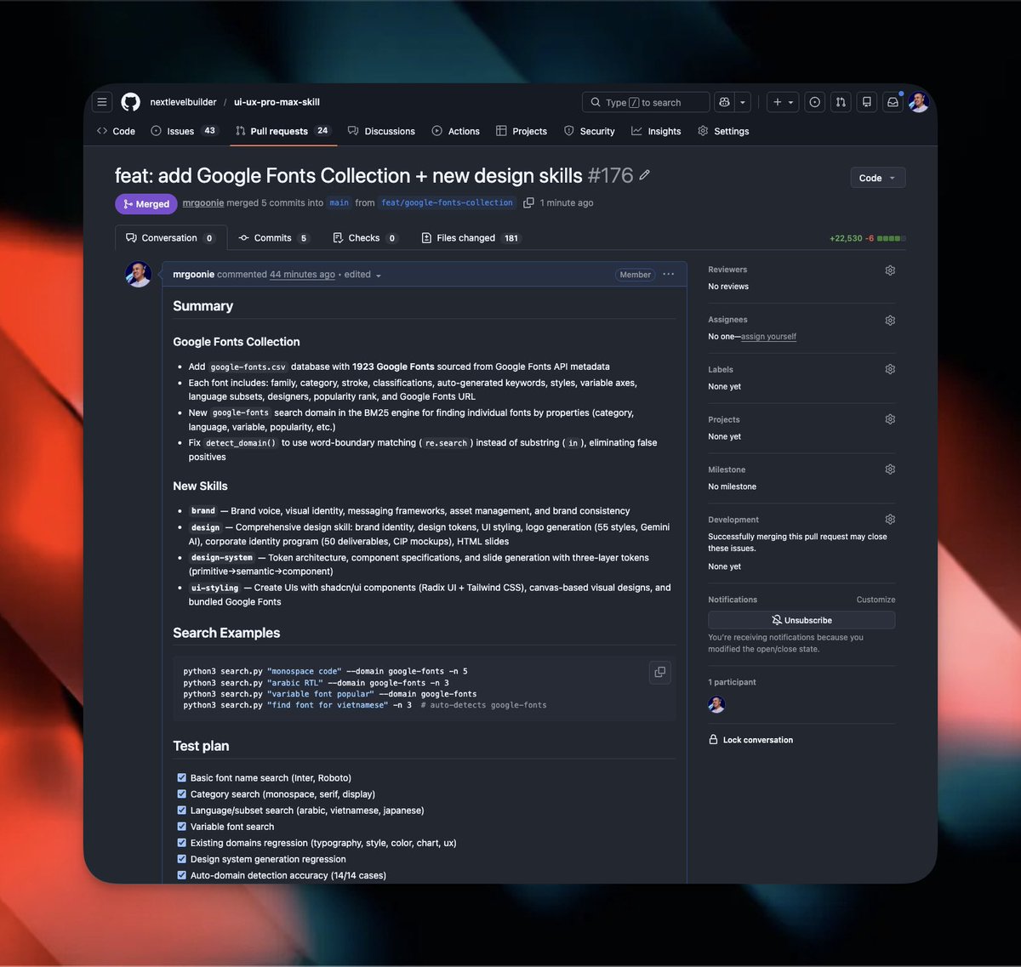Screen dimensions: 1021x967
Task: Toggle Existing domains regression checkbox
Action: [x=181, y=842]
